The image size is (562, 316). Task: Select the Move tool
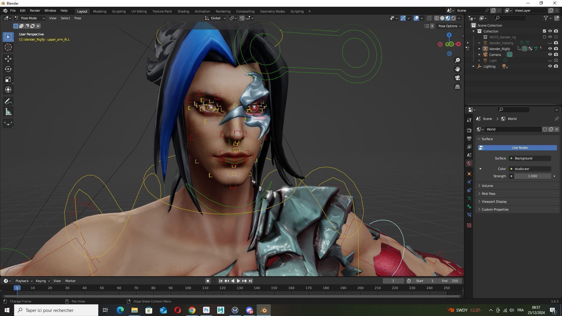(x=8, y=59)
